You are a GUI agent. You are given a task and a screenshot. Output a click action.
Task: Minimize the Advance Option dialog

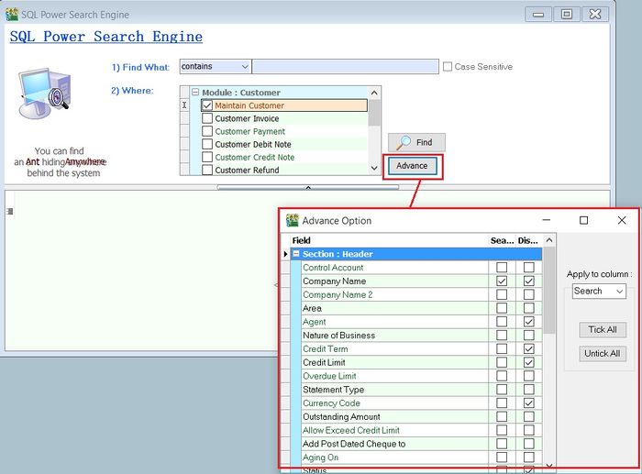coord(547,221)
